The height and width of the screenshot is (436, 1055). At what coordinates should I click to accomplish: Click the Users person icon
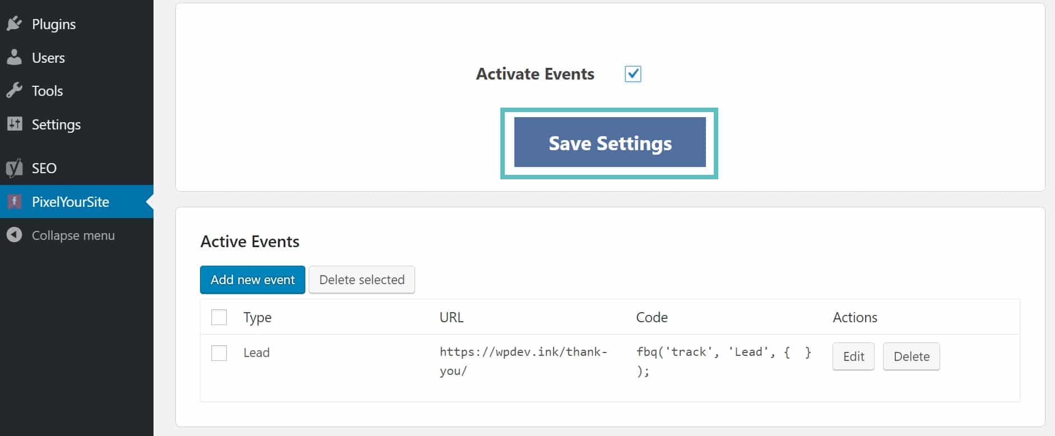pyautogui.click(x=15, y=57)
